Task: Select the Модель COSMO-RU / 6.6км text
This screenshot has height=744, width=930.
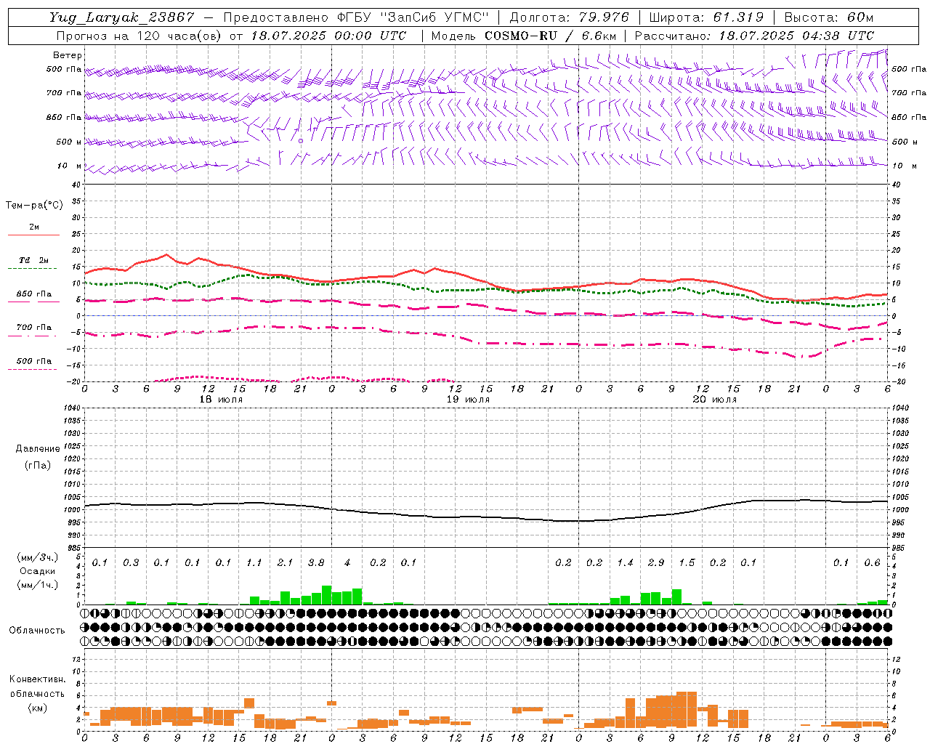Action: (524, 35)
